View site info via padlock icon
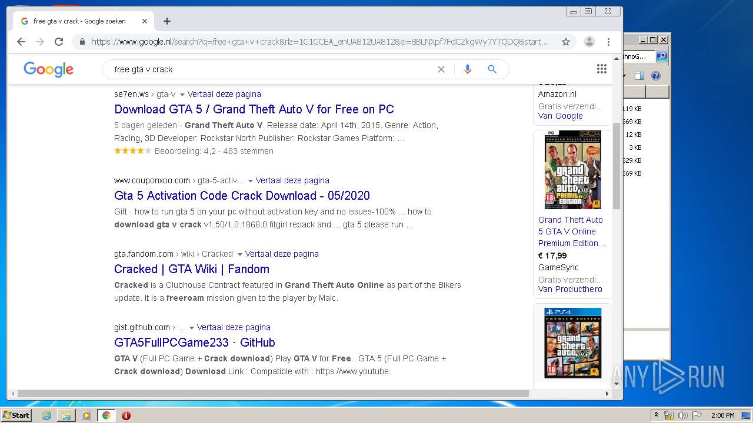The width and height of the screenshot is (753, 423). pyautogui.click(x=82, y=42)
